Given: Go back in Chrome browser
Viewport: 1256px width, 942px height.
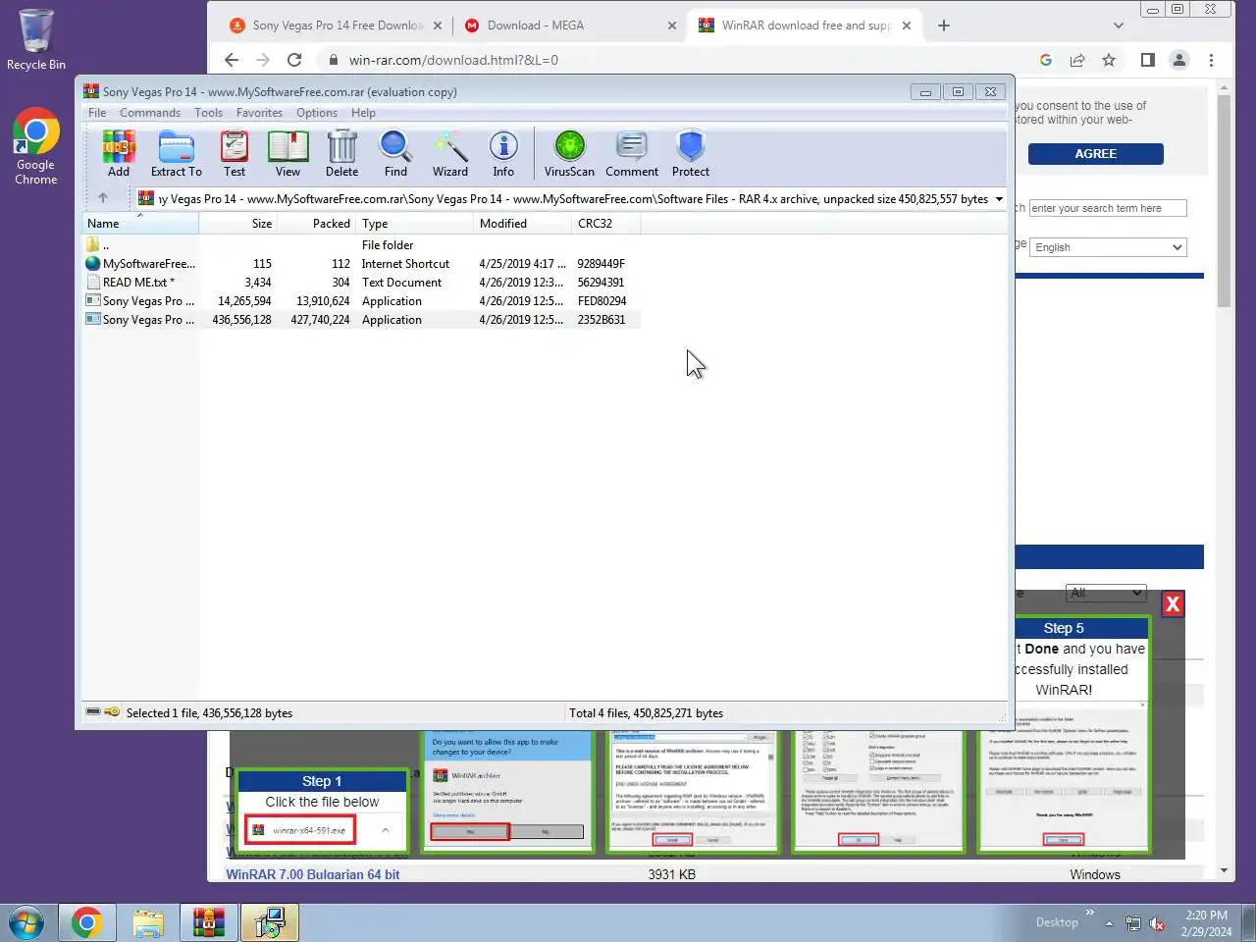Looking at the screenshot, I should 232,60.
